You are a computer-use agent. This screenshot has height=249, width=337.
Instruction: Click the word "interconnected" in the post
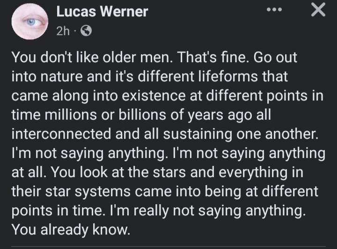coord(62,134)
